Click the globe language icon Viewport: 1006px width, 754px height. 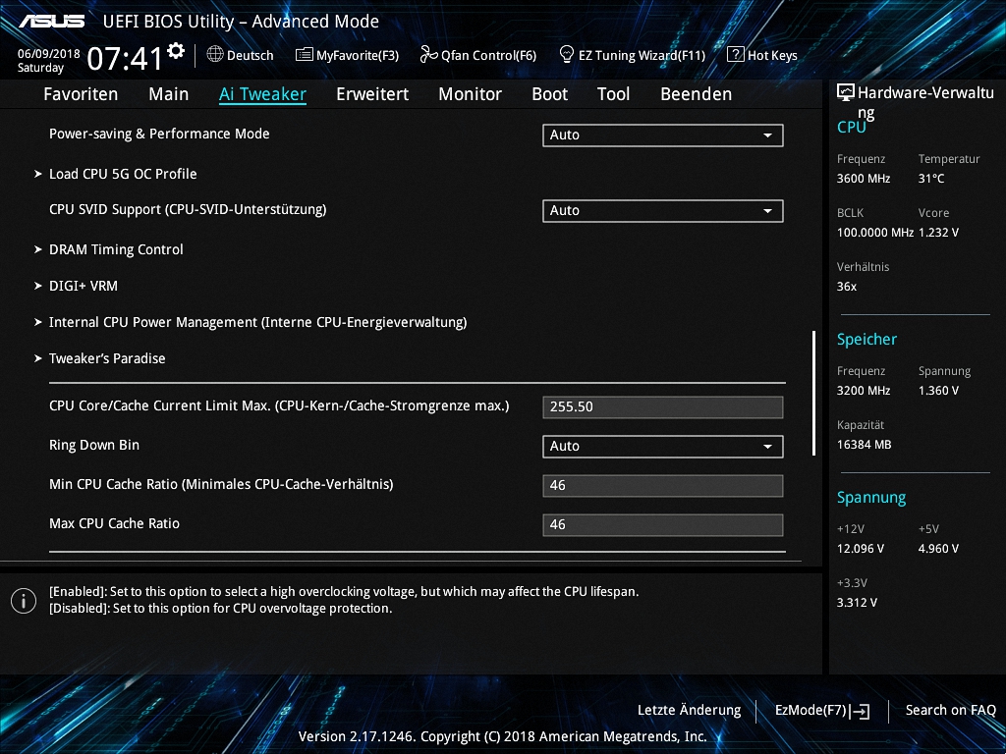[x=215, y=54]
